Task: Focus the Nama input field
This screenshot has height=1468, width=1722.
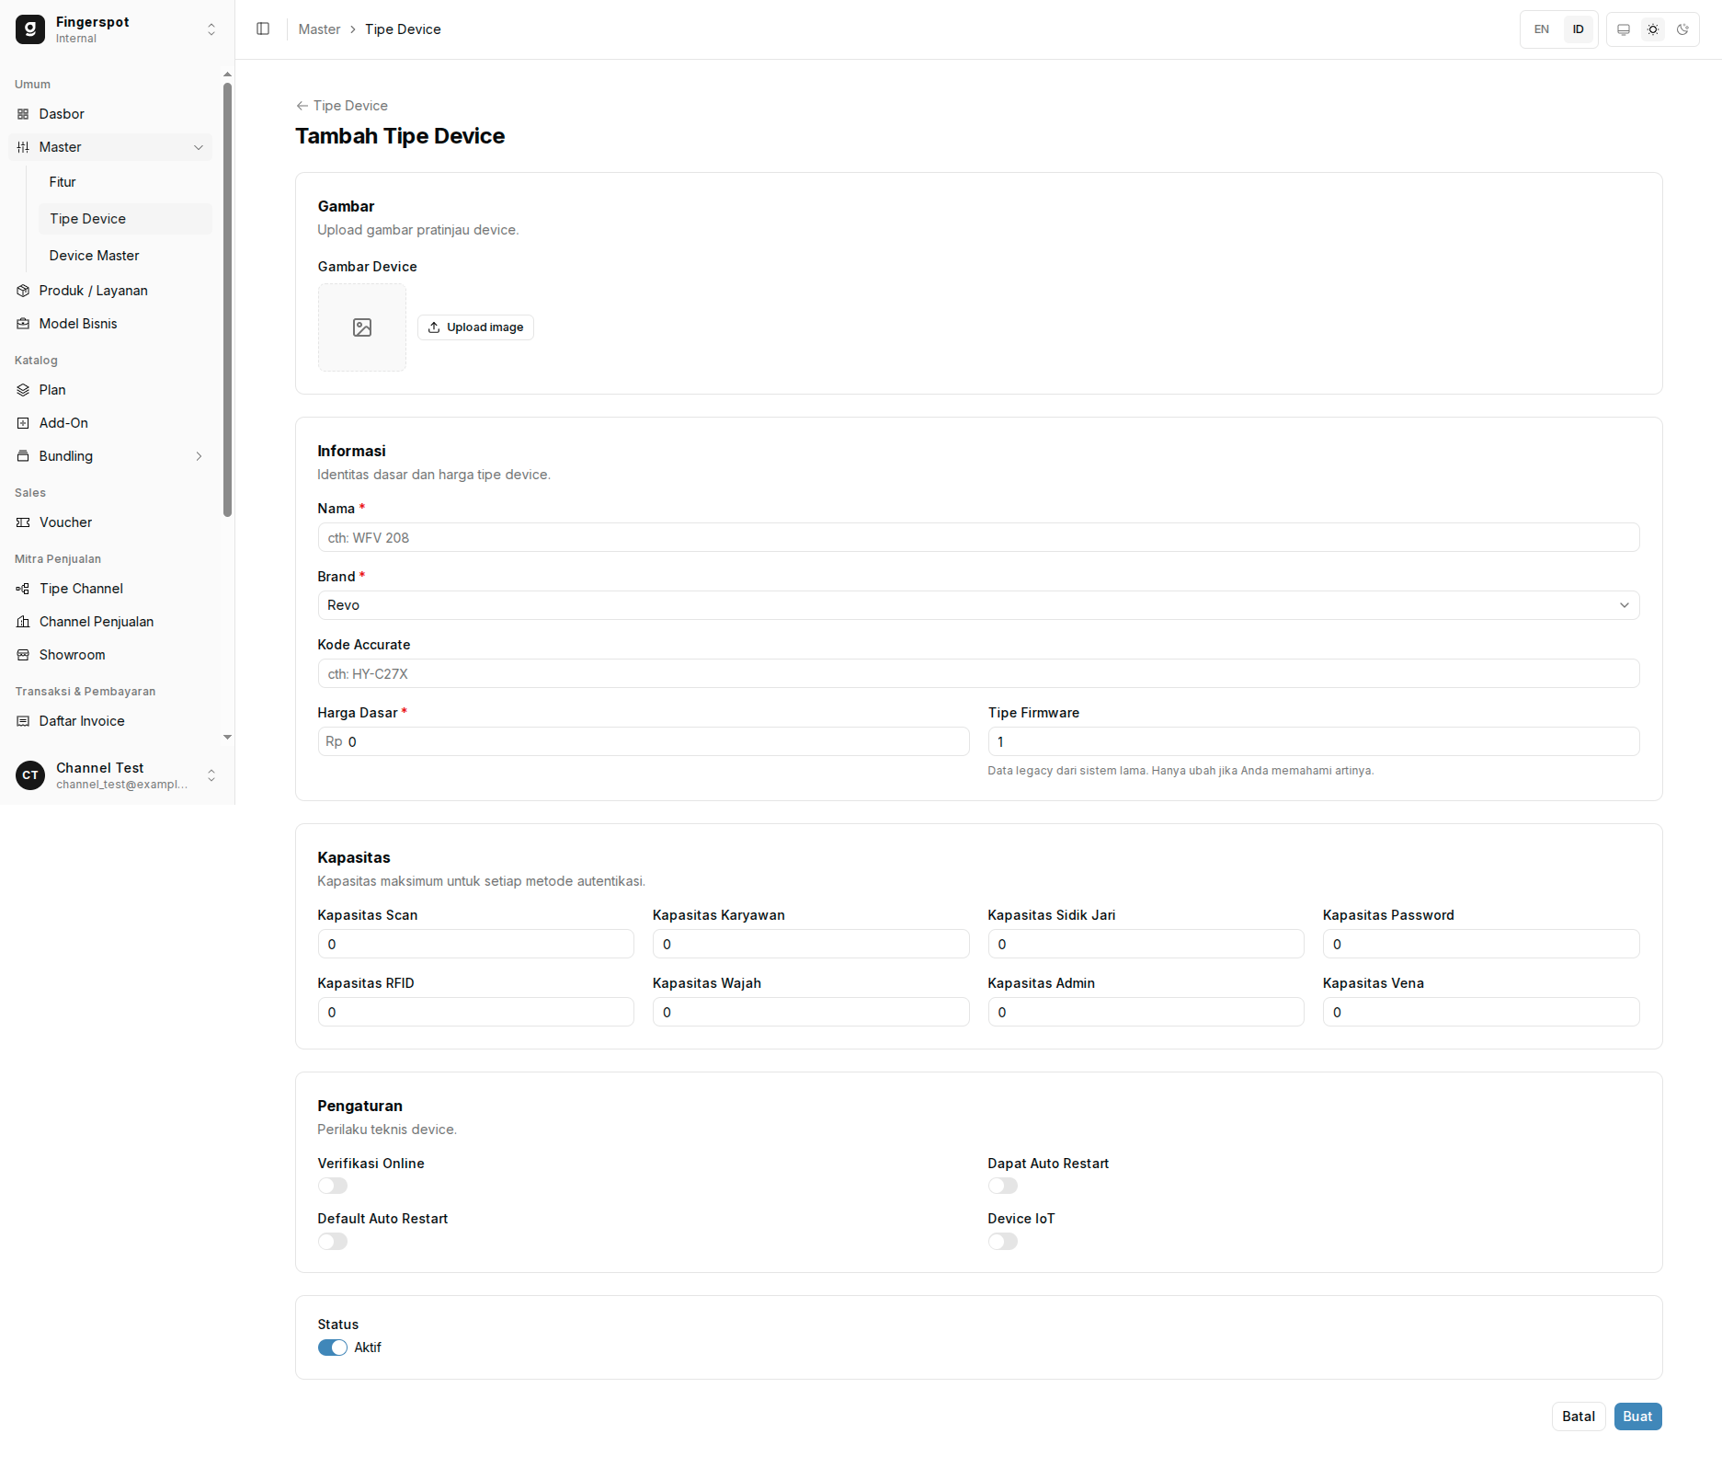Action: 978,537
